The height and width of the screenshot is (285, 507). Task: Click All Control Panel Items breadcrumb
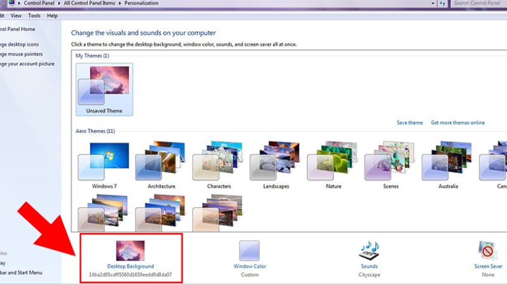pos(89,3)
